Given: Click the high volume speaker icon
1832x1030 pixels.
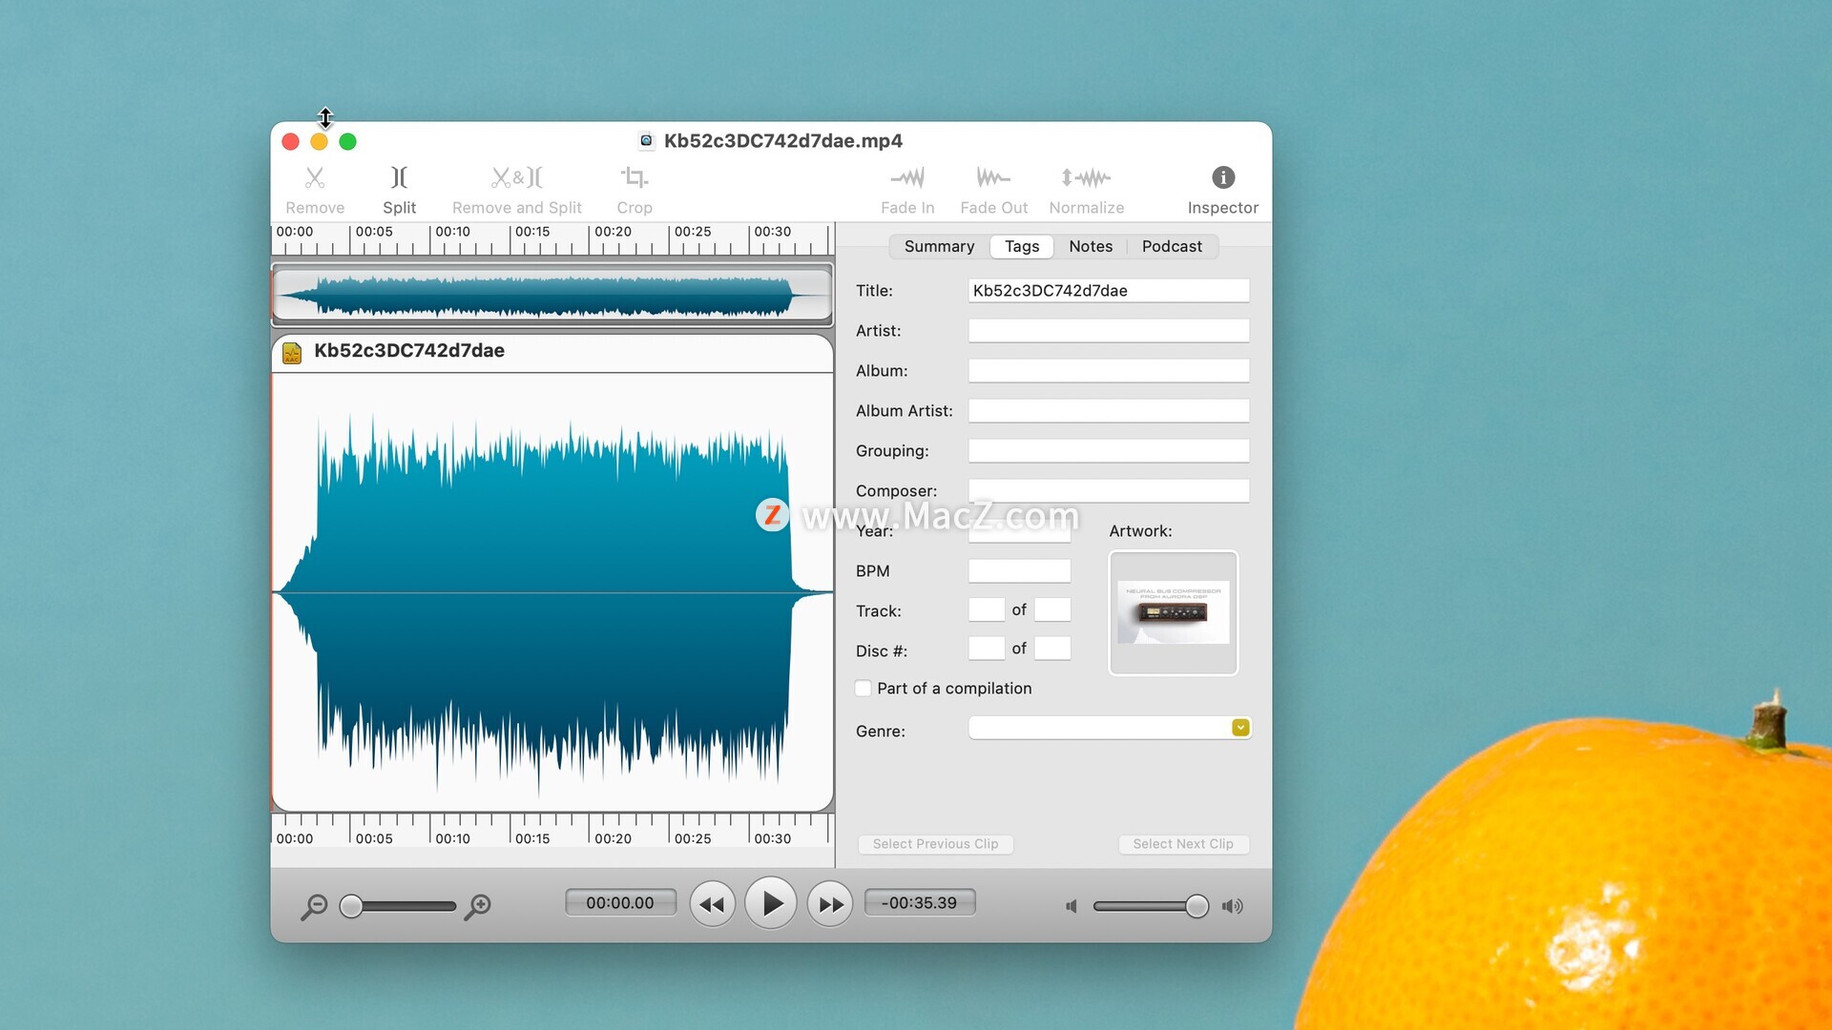Looking at the screenshot, I should [1232, 906].
